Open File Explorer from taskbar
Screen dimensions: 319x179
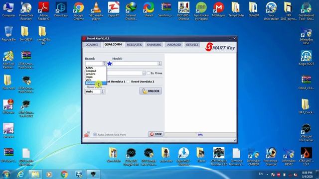click(x=35, y=175)
